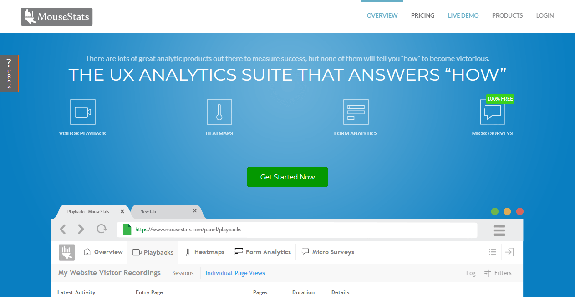Select the Heatmaps thermometer icon
The height and width of the screenshot is (297, 575).
219,112
